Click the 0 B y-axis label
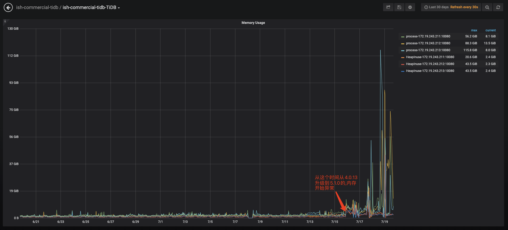Viewport: 508px width, 230px height. [x=16, y=218]
